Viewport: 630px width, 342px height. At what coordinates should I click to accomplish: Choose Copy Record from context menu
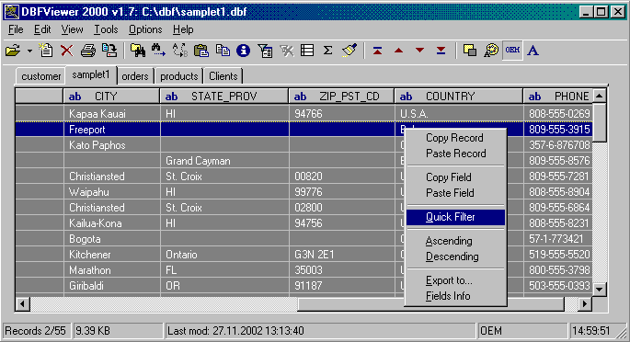point(455,138)
